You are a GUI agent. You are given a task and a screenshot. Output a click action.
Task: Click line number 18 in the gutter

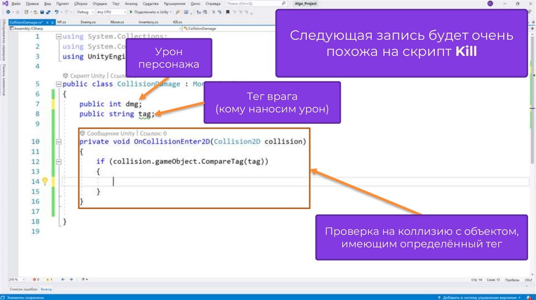pyautogui.click(x=36, y=222)
